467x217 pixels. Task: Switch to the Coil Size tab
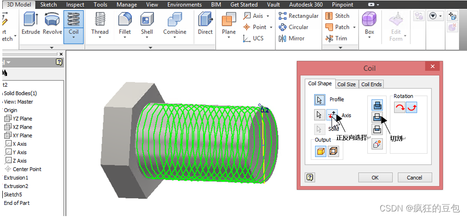pos(346,84)
